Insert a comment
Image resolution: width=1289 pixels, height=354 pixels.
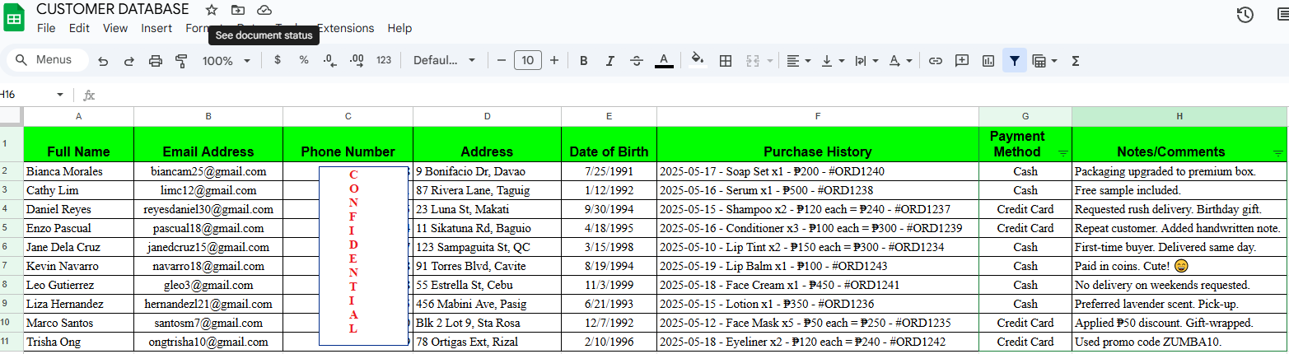coord(961,61)
